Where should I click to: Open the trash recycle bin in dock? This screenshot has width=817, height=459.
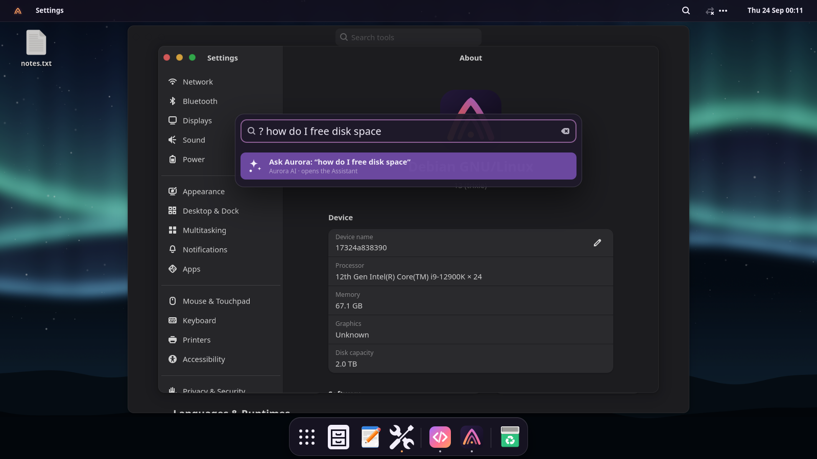coord(510,437)
